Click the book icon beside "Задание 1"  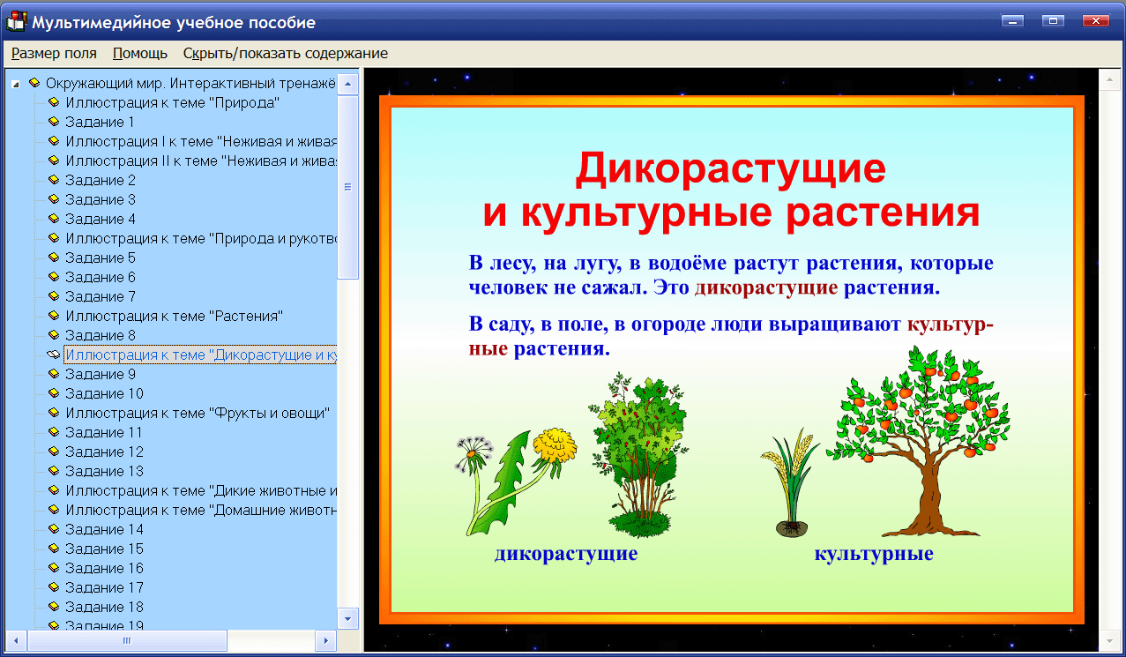[x=53, y=122]
